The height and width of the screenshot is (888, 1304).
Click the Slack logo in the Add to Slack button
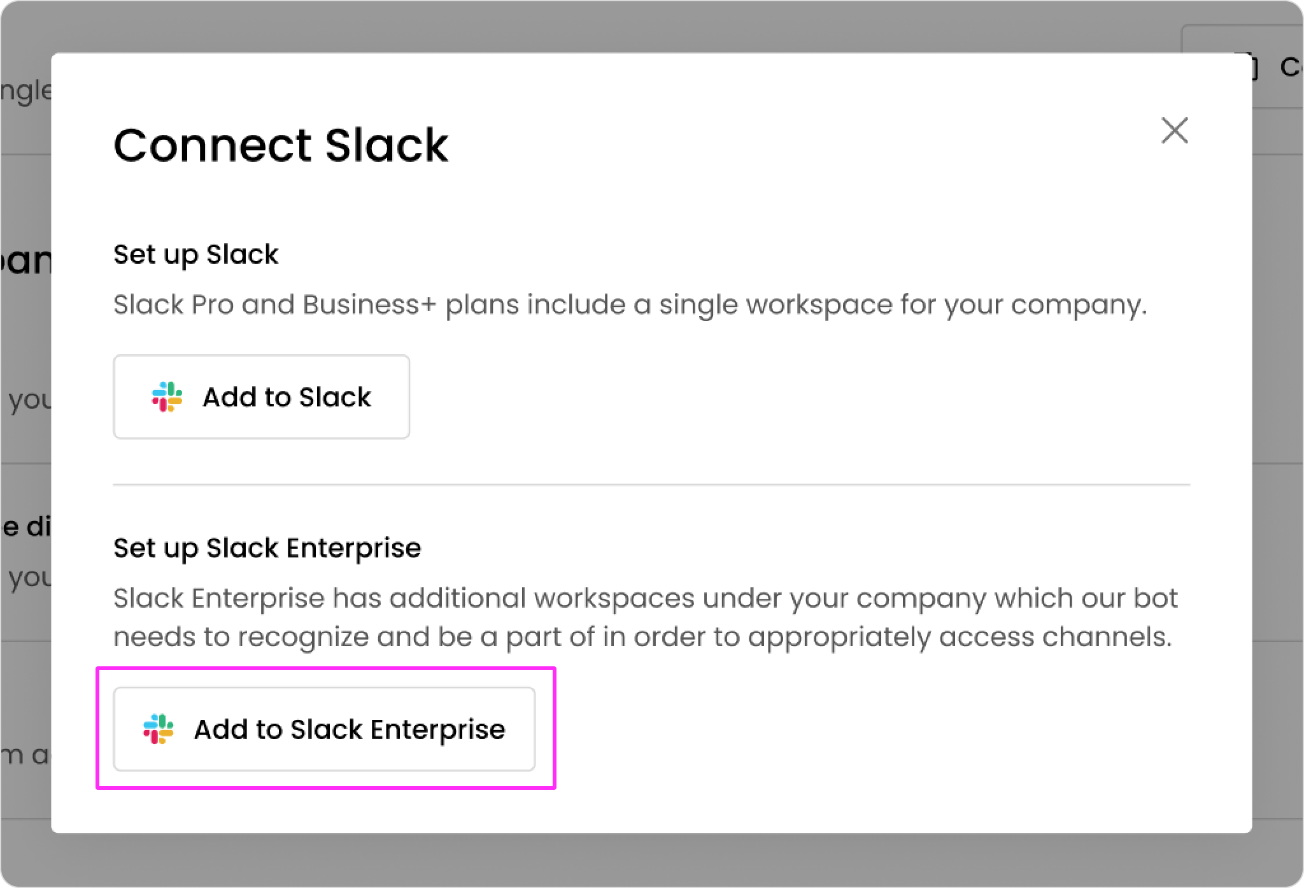(x=167, y=397)
